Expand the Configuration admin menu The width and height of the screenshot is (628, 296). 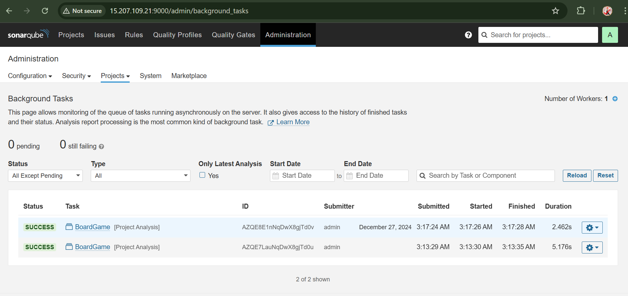(x=30, y=76)
